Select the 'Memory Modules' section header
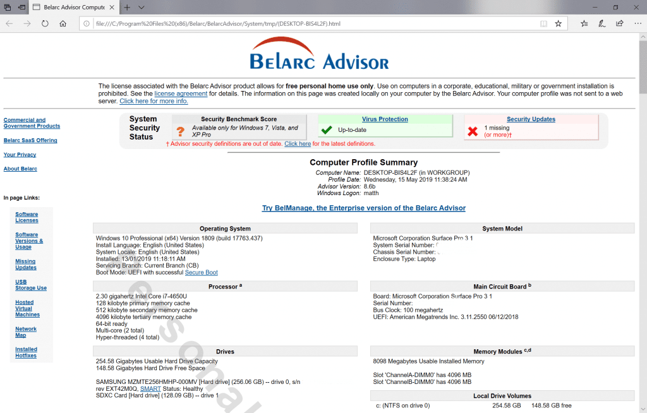This screenshot has height=413, width=647. coord(502,351)
